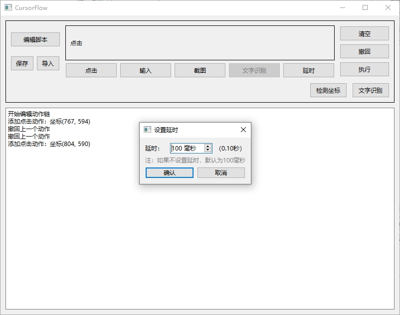This screenshot has height=315, width=400.
Task: Click the CursorFlow title bar app icon
Action: pos(8,7)
